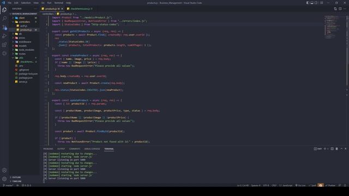This screenshot has width=349, height=196.
Task: Open the Search view in activity bar
Action: click(4, 19)
